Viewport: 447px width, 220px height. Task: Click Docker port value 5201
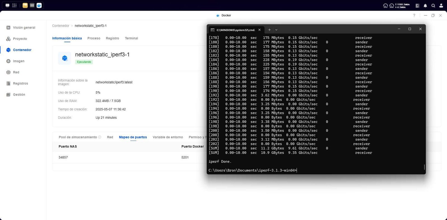coord(185,157)
